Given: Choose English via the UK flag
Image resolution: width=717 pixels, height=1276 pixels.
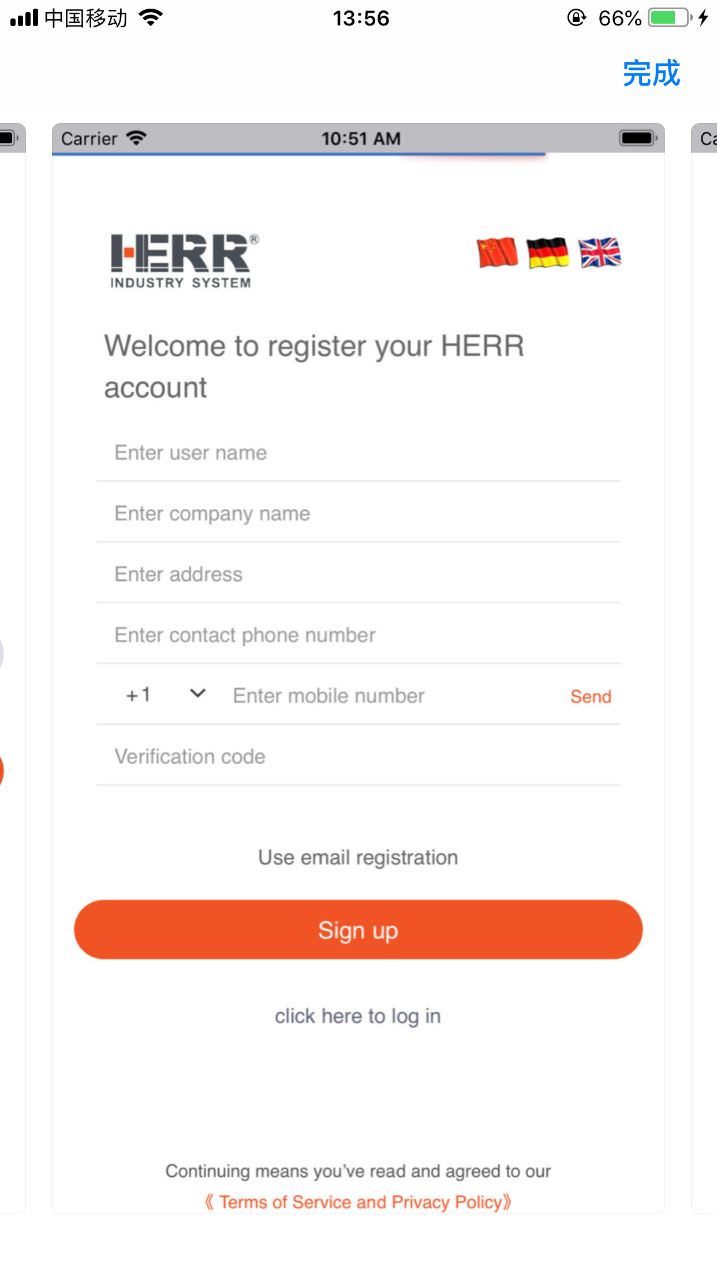Looking at the screenshot, I should coord(600,253).
